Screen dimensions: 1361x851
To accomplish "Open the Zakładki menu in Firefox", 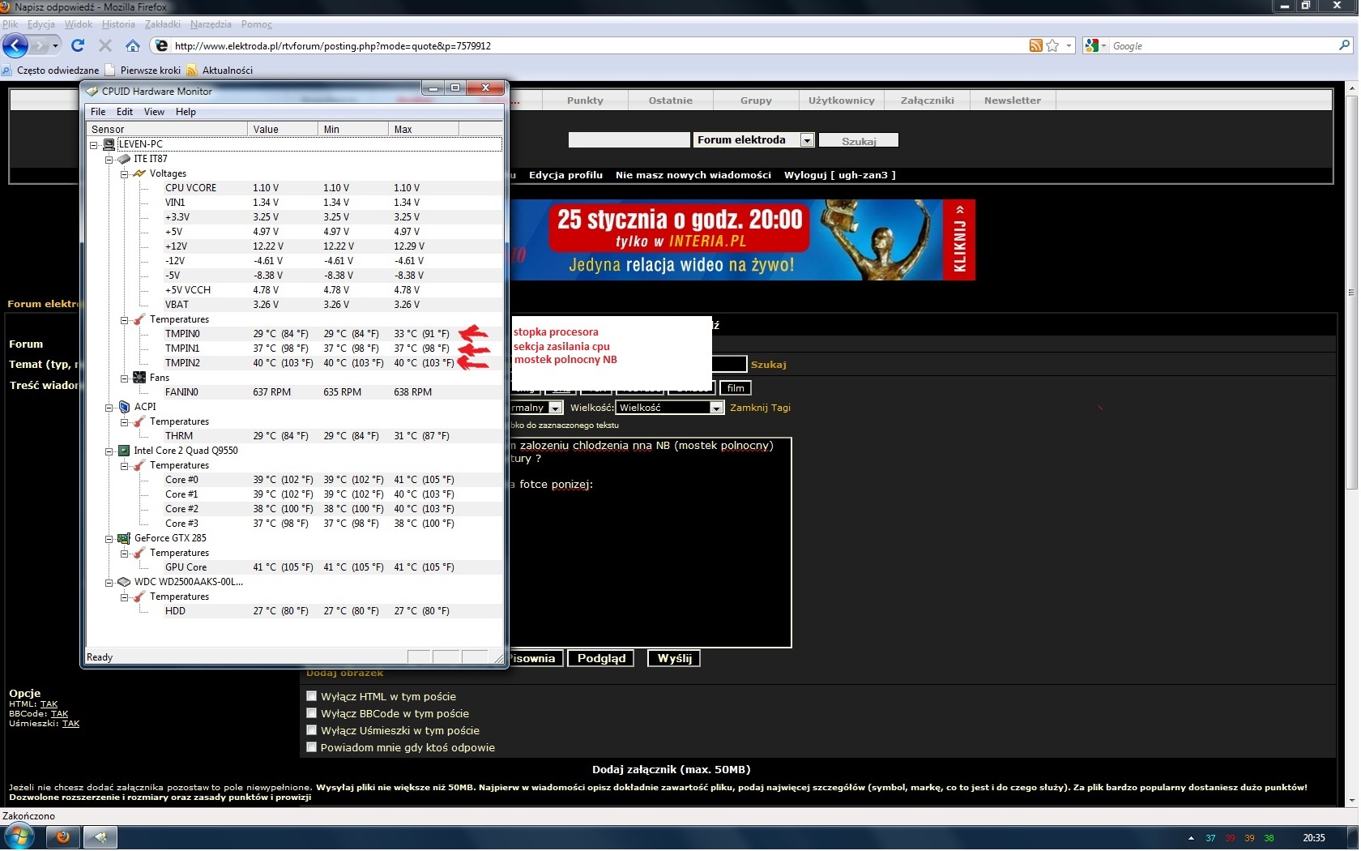I will [x=162, y=24].
